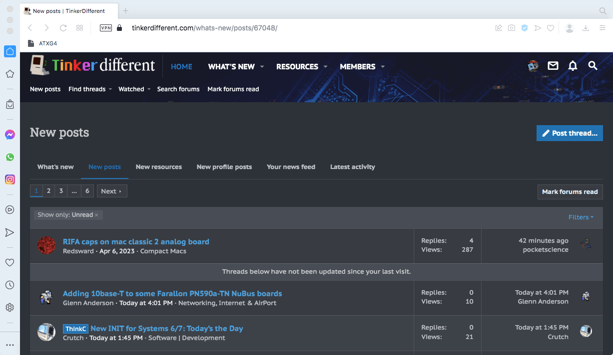Open Redsward's thread avatar
613x355 pixels.
click(46, 246)
